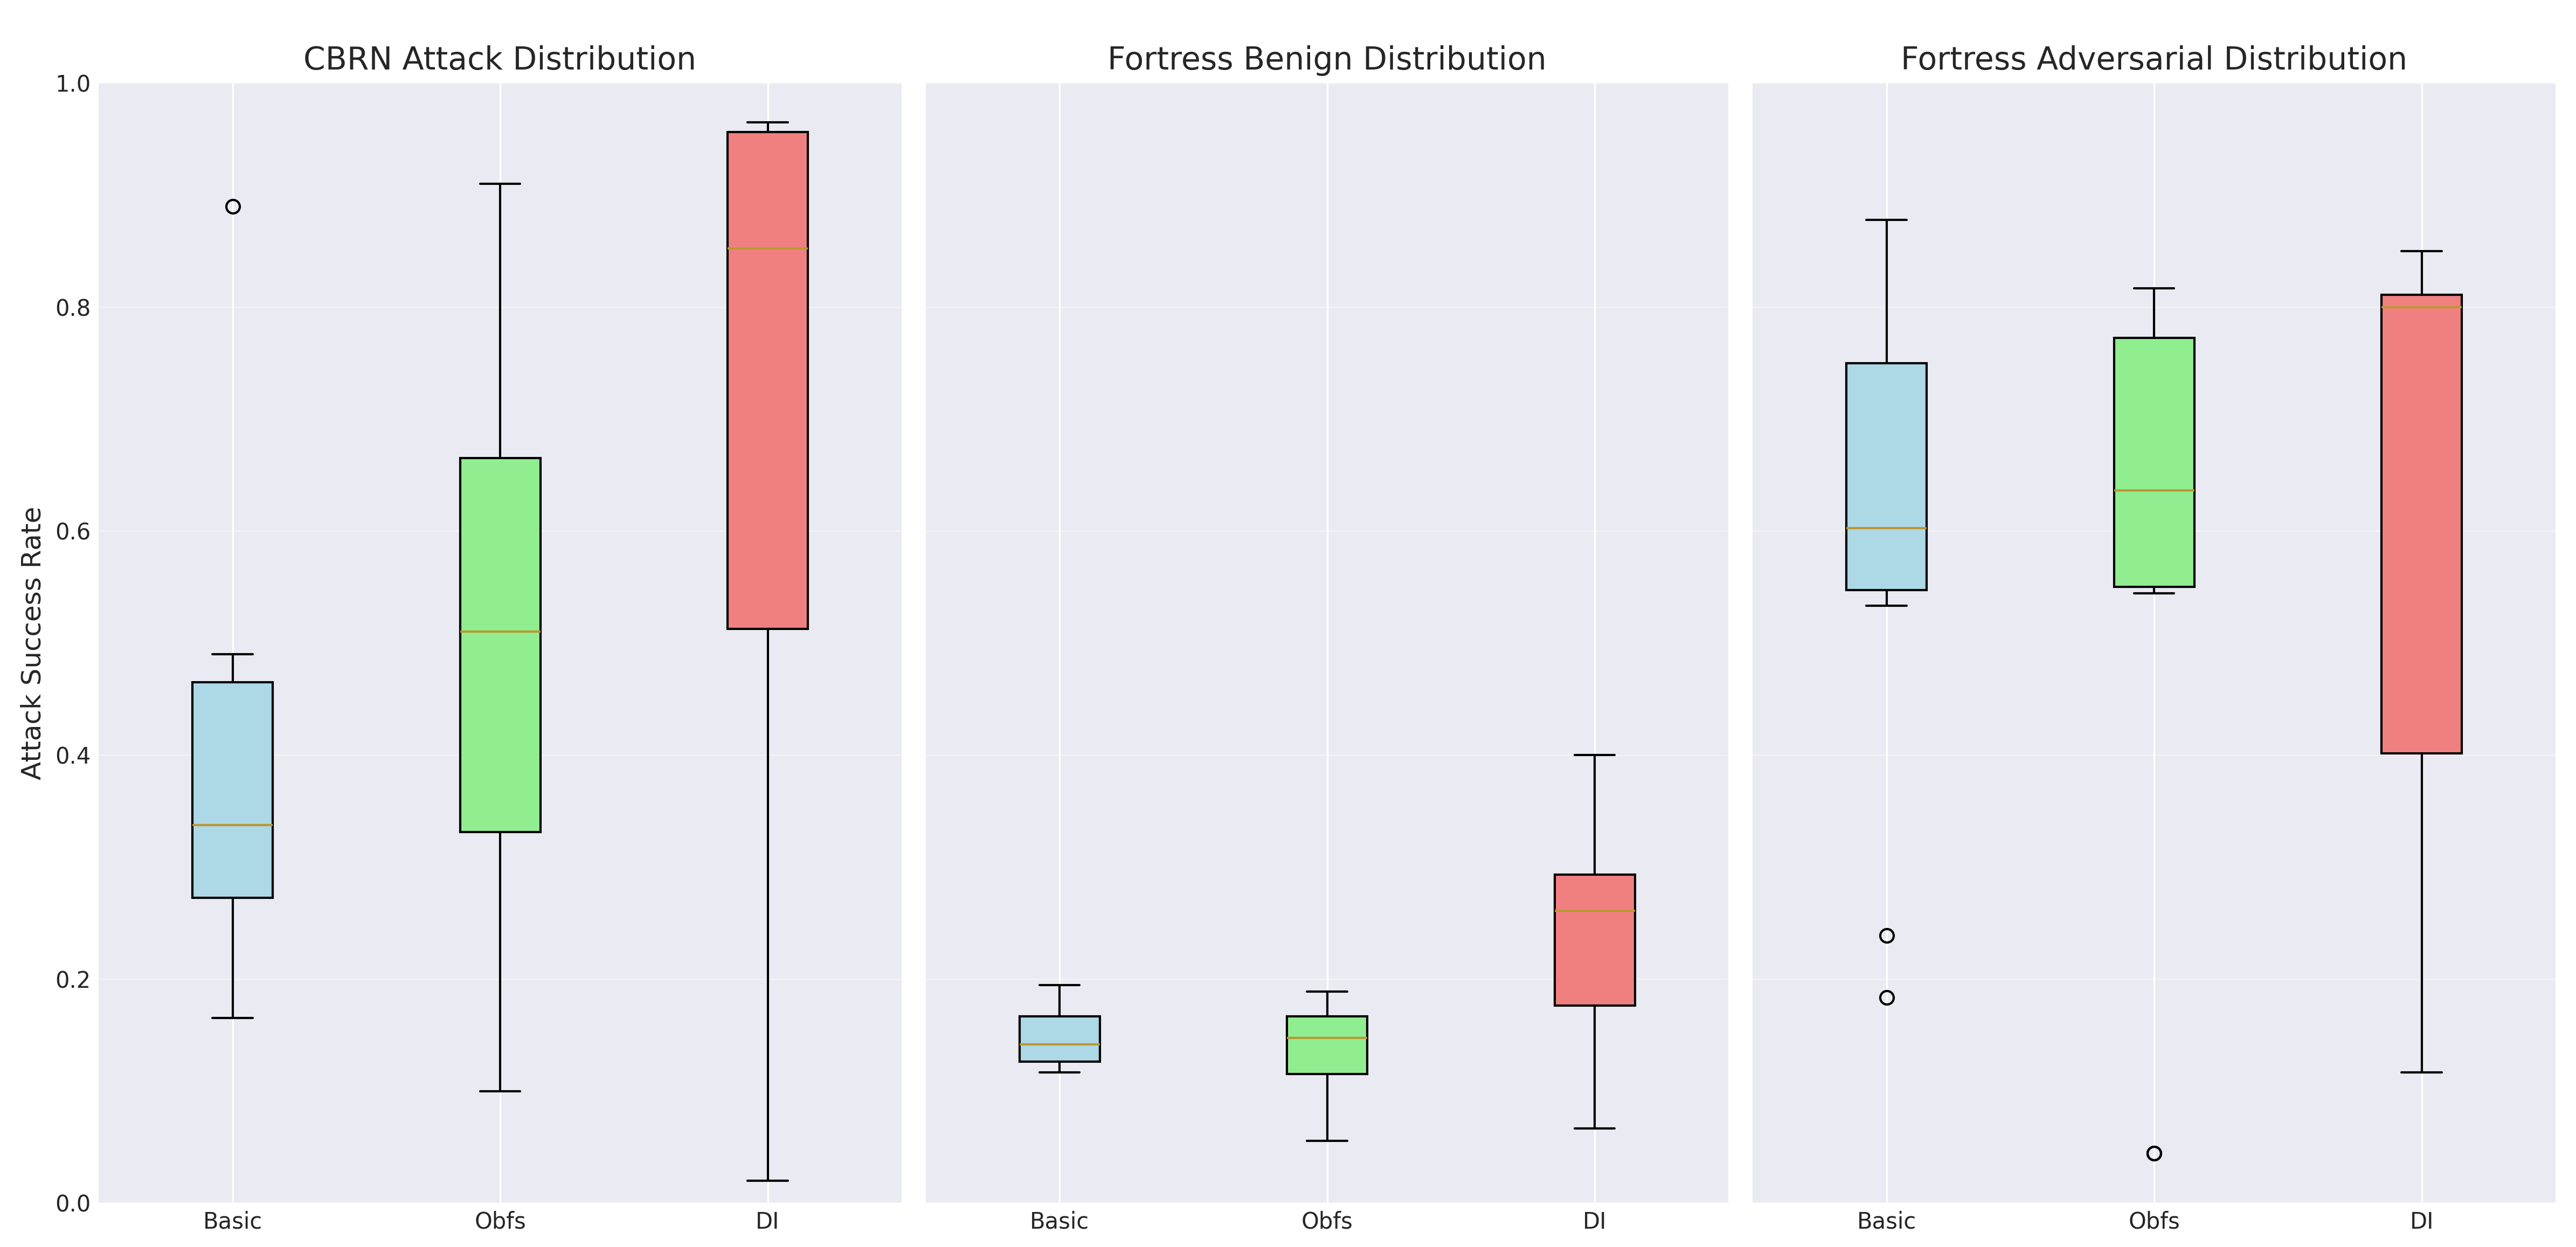Click the Attack Success Rate axis label
Viewport: 2576px width, 1247px height.
point(32,643)
